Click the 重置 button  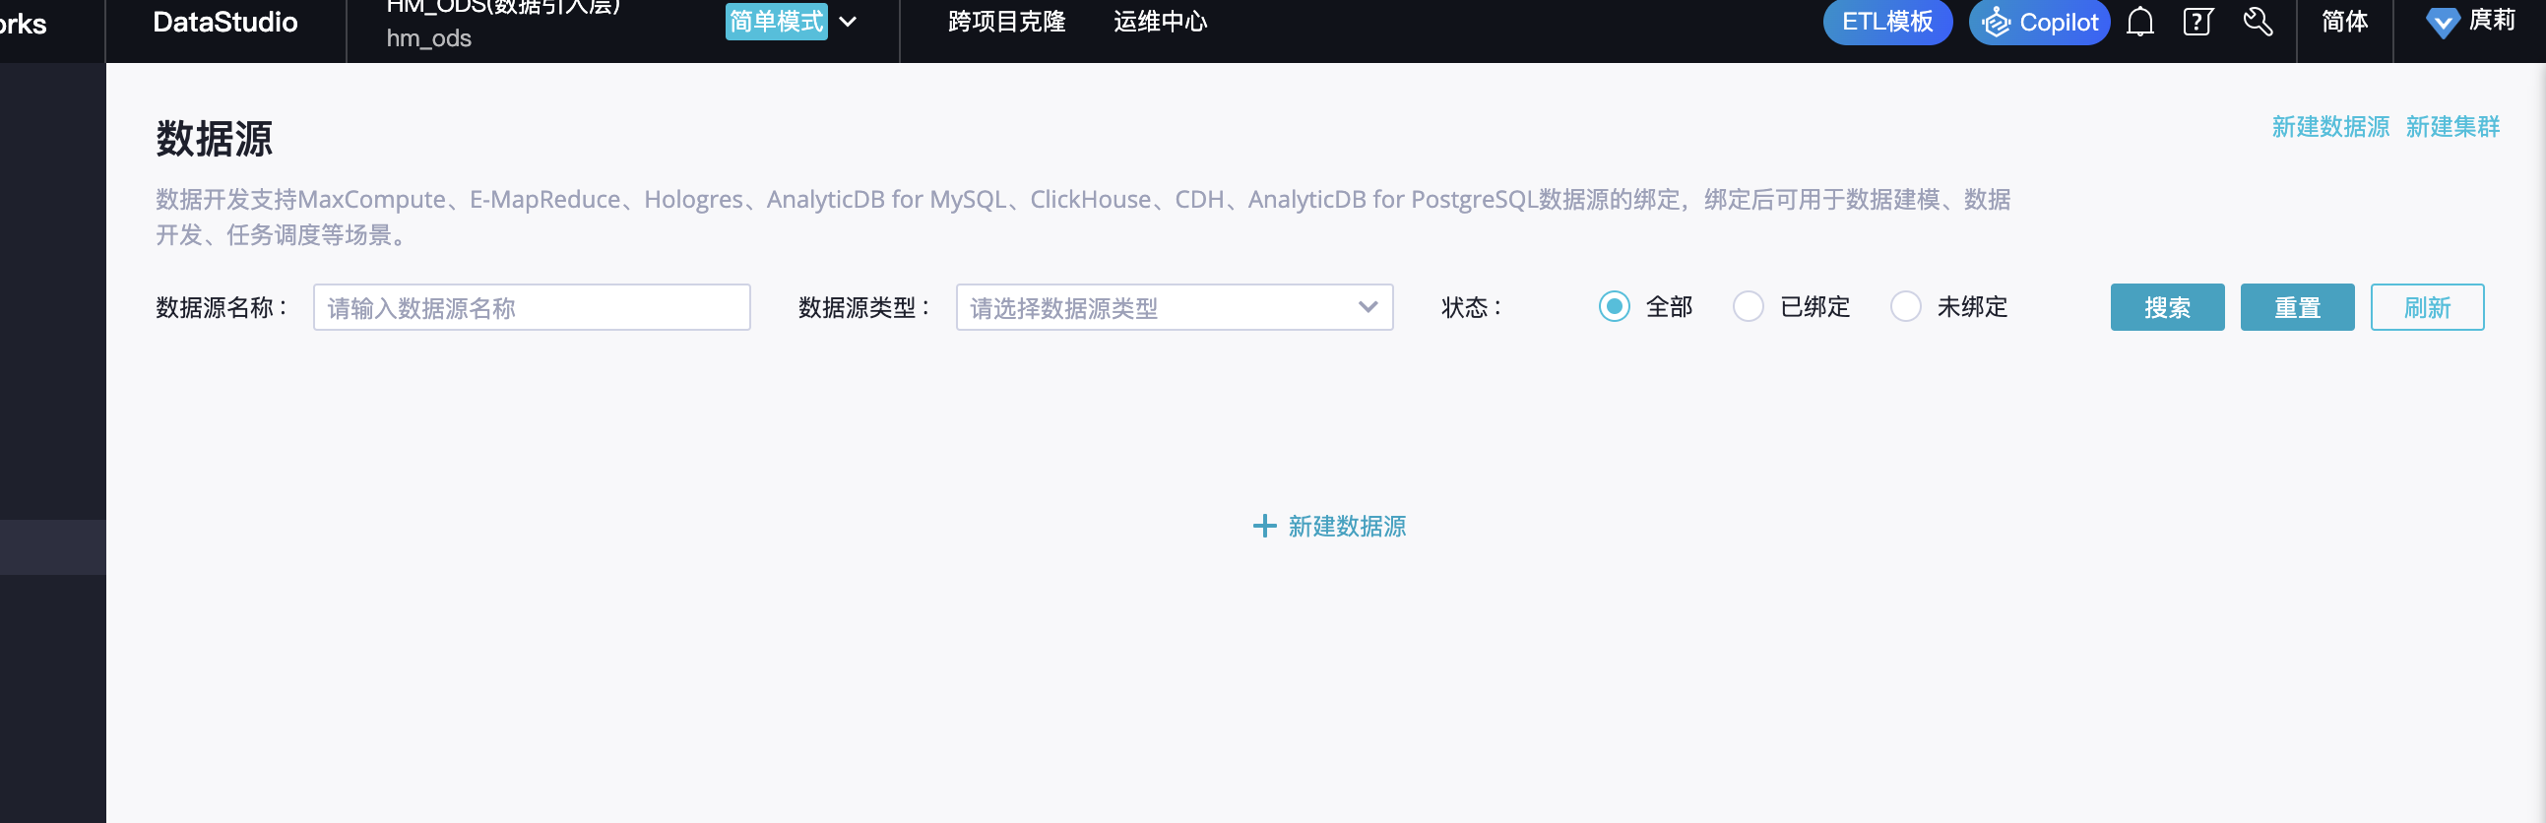click(x=2296, y=307)
